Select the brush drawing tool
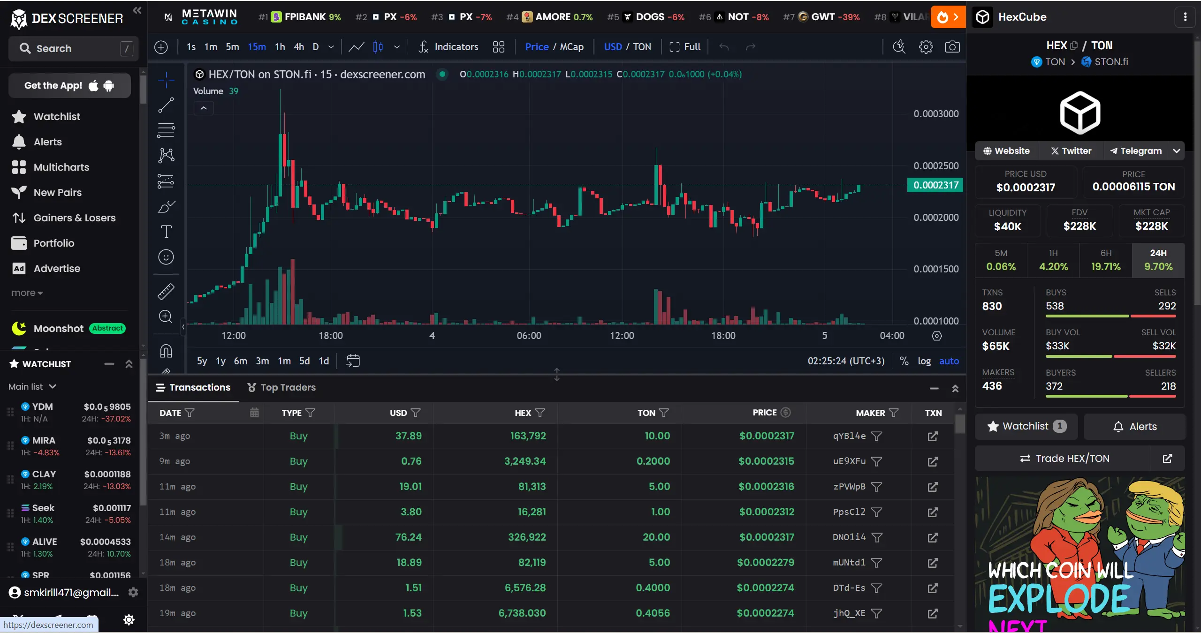Image resolution: width=1201 pixels, height=633 pixels. tap(166, 206)
